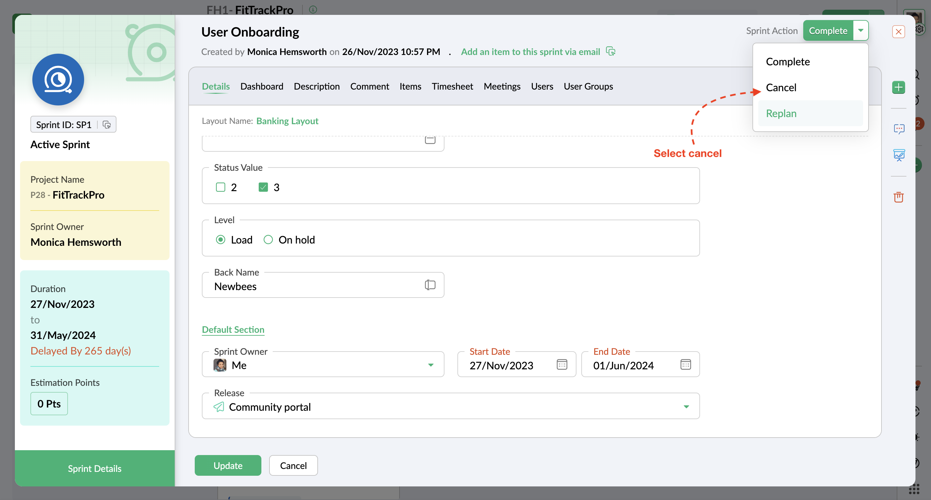931x500 pixels.
Task: Click the red trash delete icon
Action: coord(898,197)
